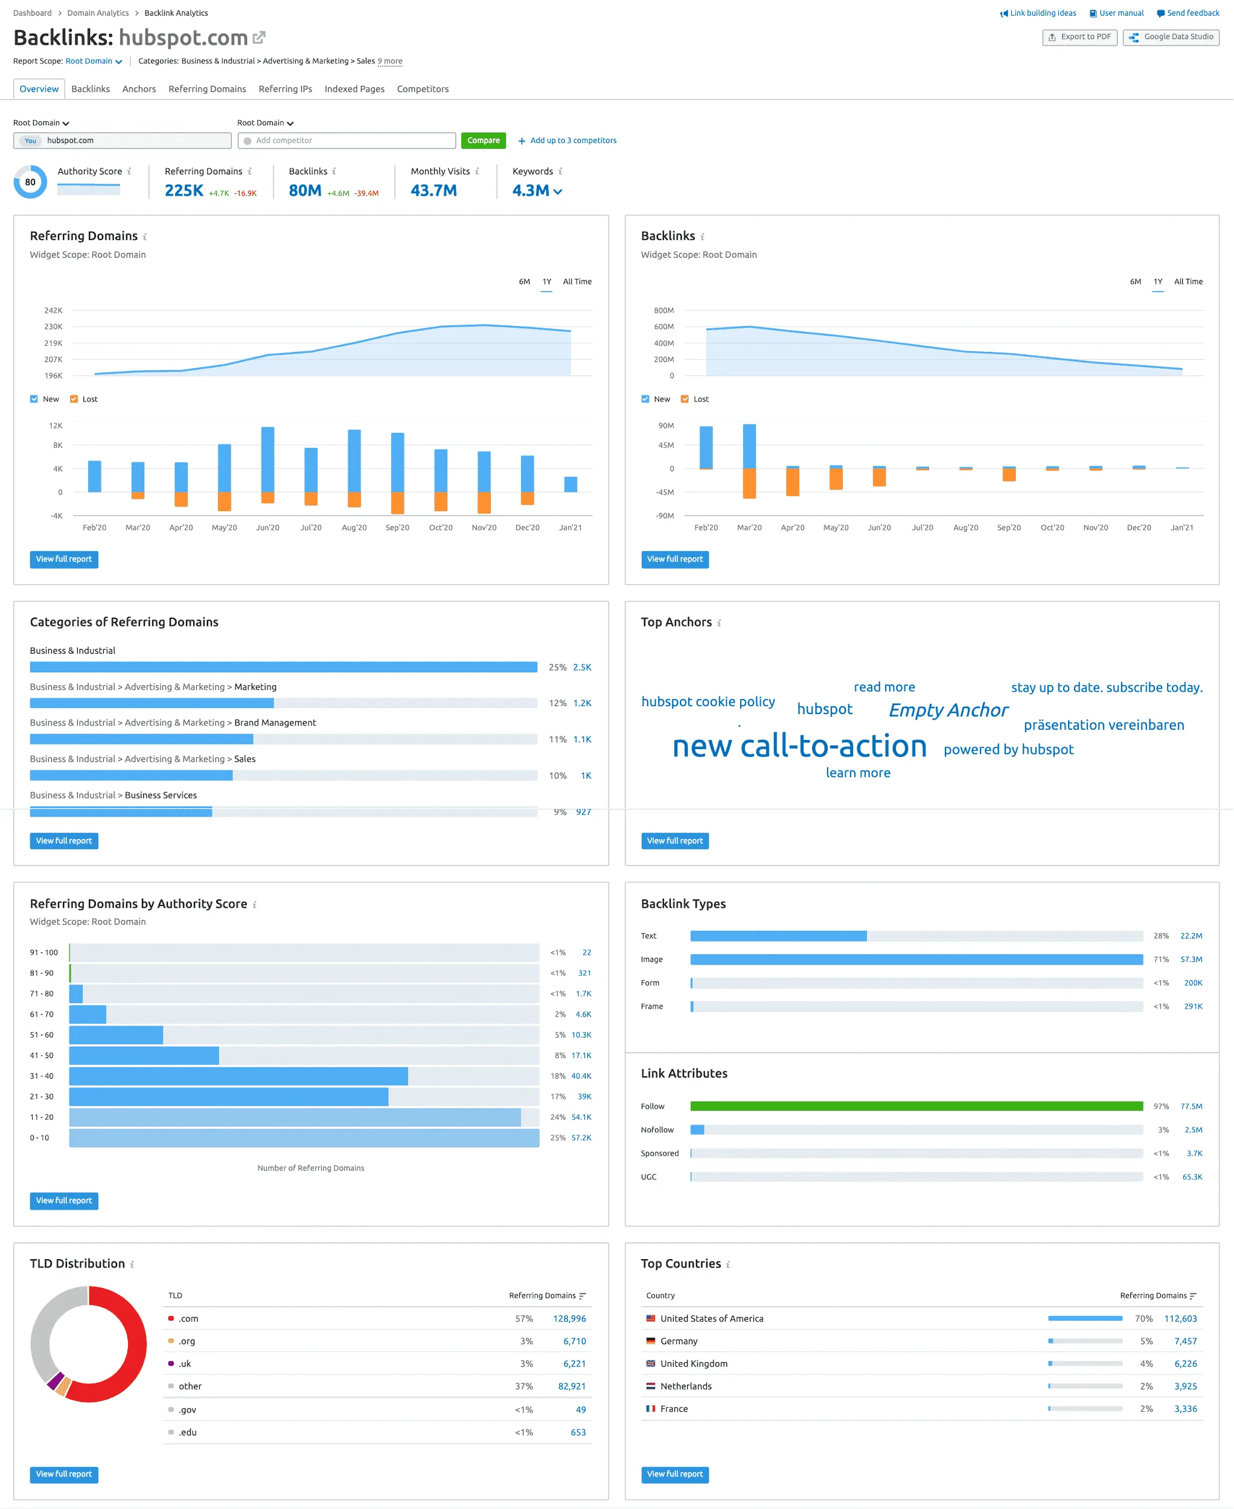Click the Google Data Studio icon
1234x1509 pixels.
tap(1134, 37)
